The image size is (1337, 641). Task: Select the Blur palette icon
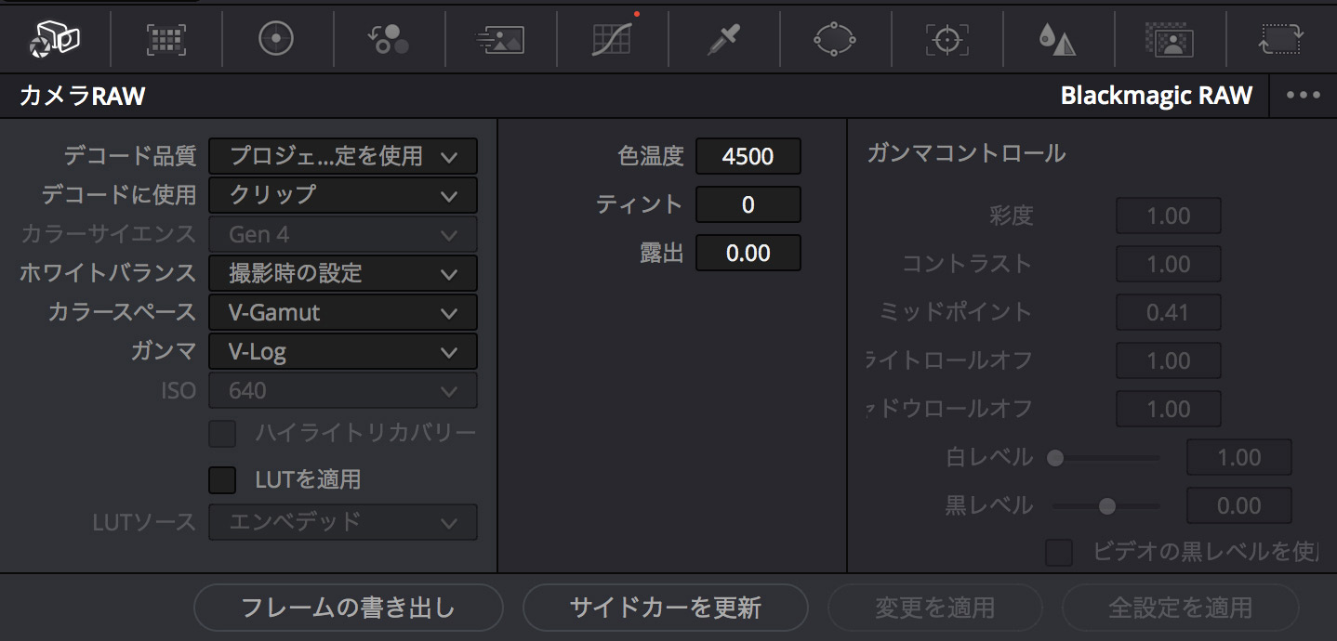click(x=1057, y=39)
